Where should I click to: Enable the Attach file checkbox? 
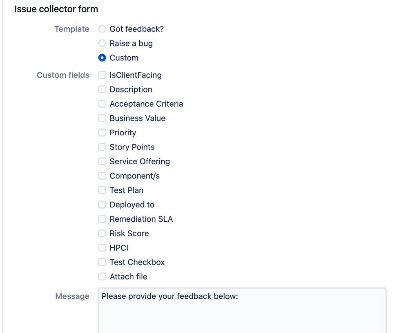pyautogui.click(x=102, y=277)
